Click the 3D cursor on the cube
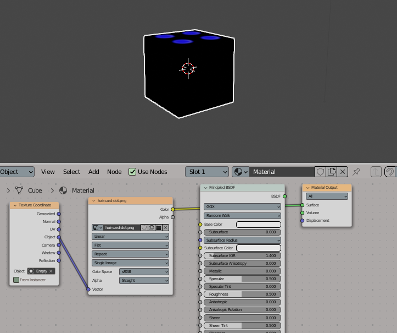Screen dimensions: 397x333 point(188,68)
